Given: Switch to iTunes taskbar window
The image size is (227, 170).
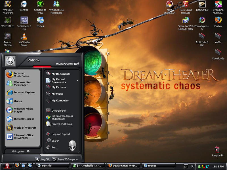Looking at the screenshot, I should (159, 166).
